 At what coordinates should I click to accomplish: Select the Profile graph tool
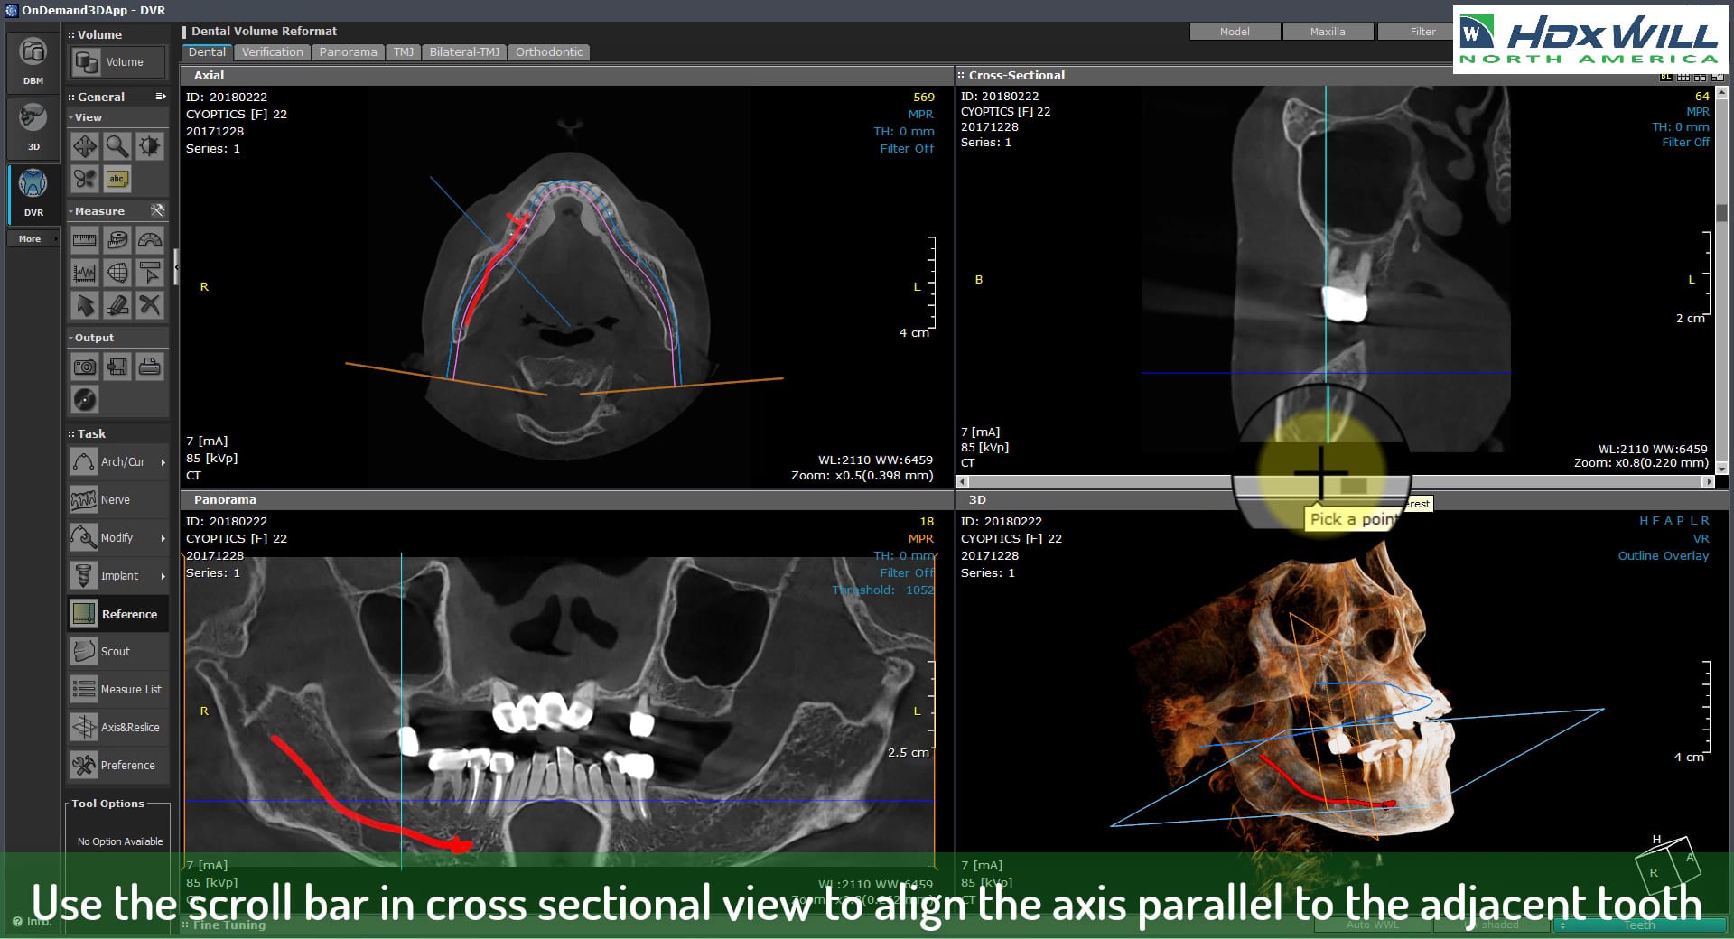click(x=85, y=273)
